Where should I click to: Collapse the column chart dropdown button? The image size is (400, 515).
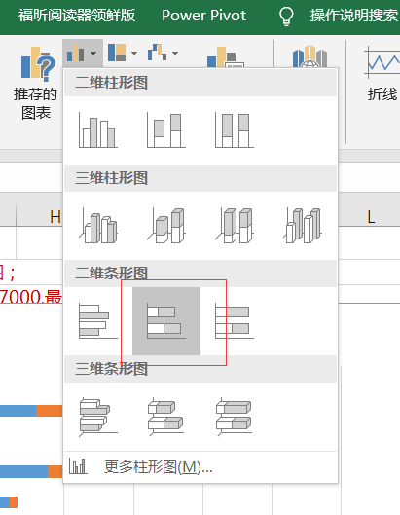(83, 54)
